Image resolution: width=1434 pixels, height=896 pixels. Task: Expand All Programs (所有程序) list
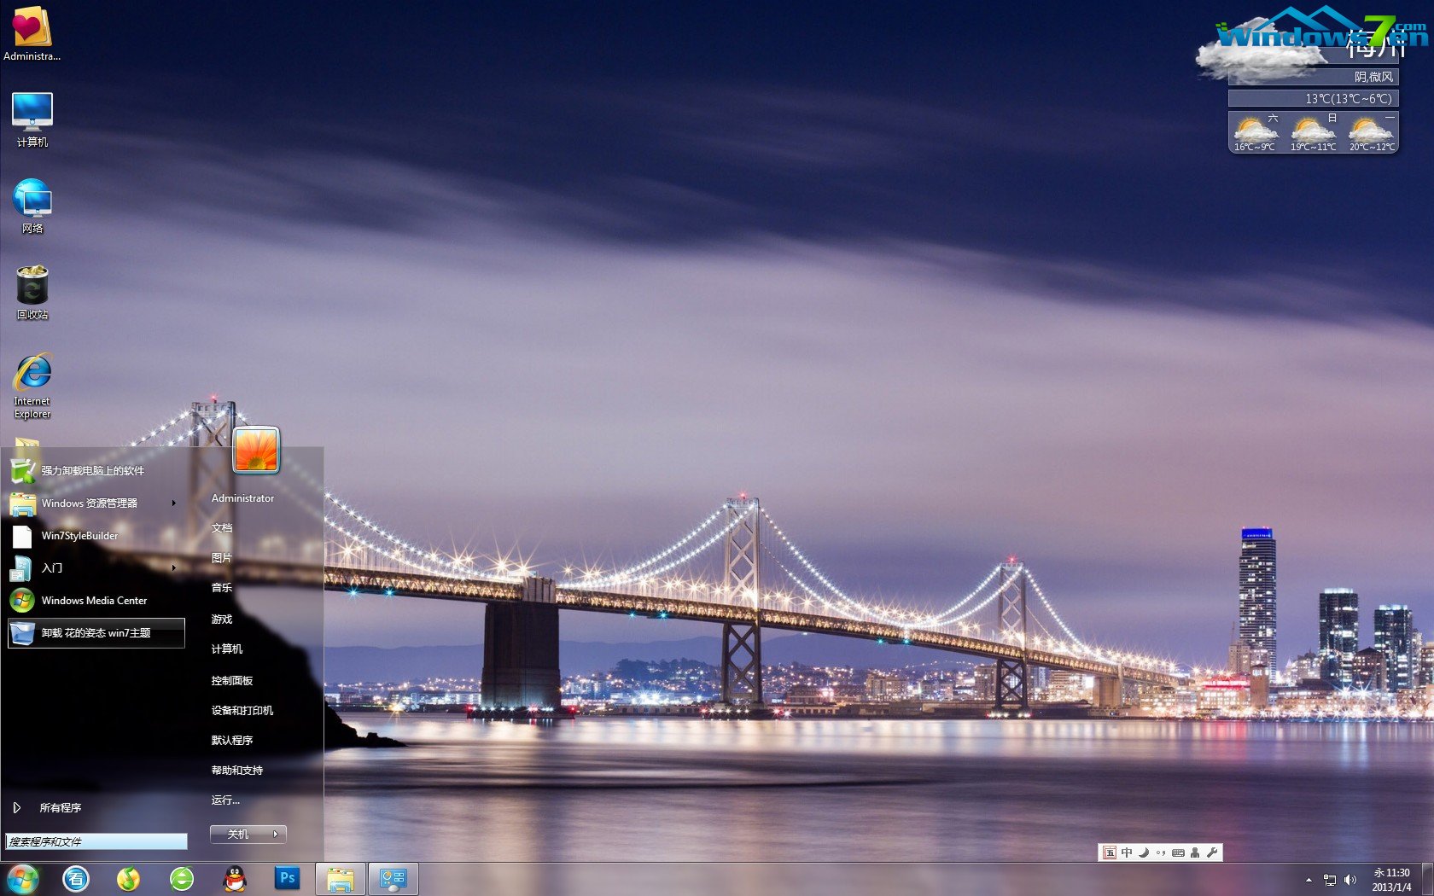pyautogui.click(x=60, y=807)
